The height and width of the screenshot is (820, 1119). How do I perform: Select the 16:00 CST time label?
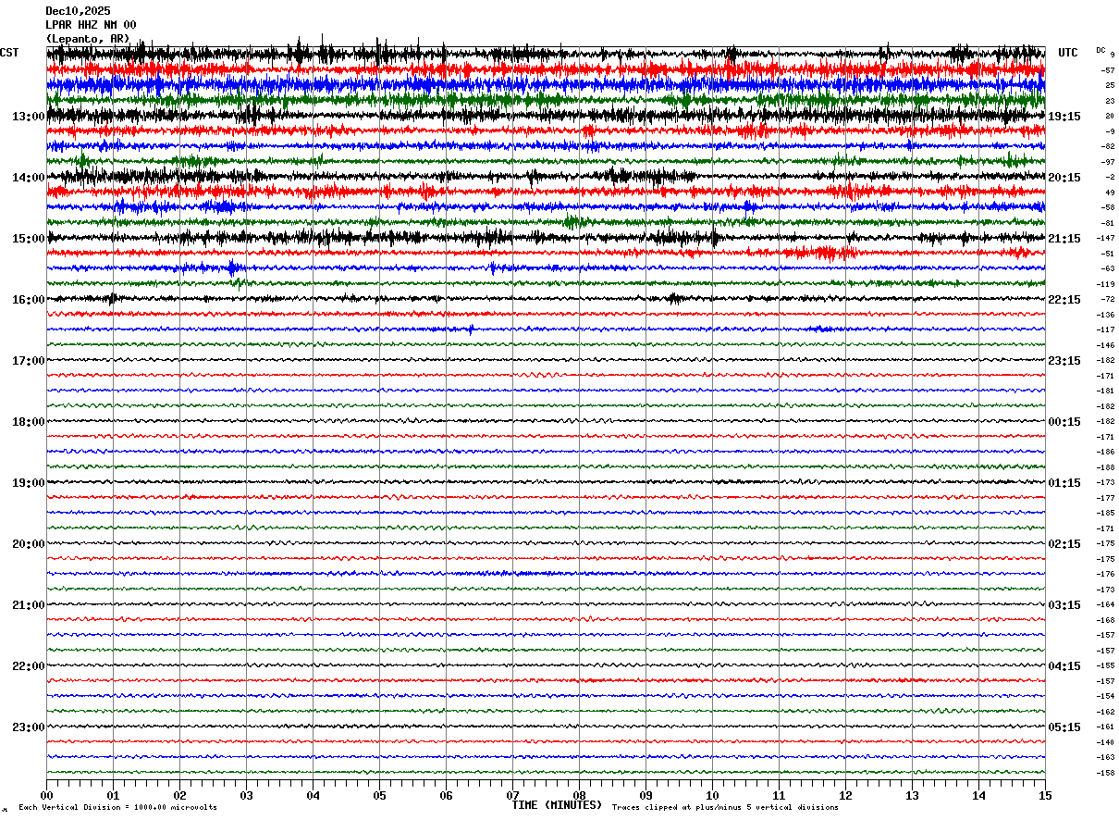(x=29, y=300)
